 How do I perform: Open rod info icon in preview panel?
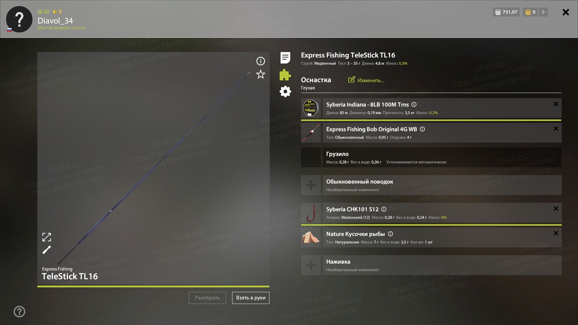pyautogui.click(x=260, y=61)
